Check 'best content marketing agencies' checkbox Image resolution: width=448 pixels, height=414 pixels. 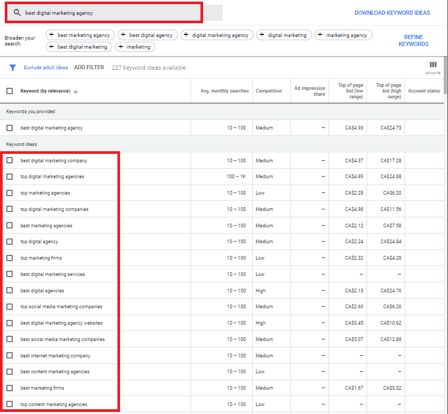10,372
